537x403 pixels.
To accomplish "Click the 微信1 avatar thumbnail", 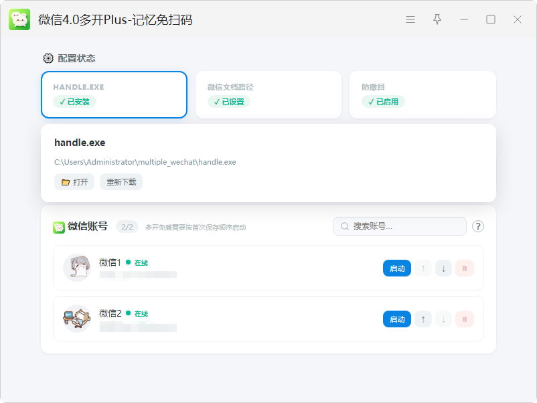I will tap(77, 268).
